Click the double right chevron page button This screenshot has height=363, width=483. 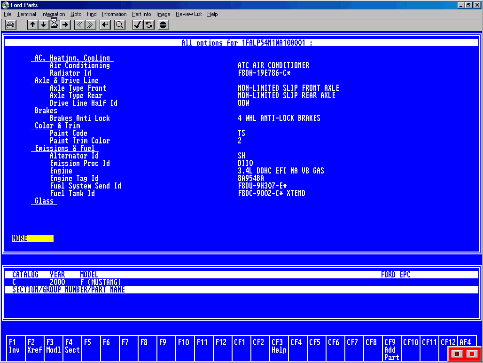click(91, 25)
